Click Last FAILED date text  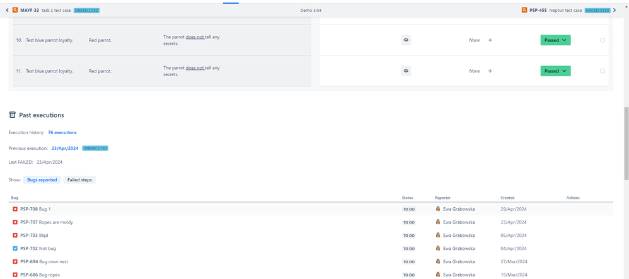(x=49, y=162)
